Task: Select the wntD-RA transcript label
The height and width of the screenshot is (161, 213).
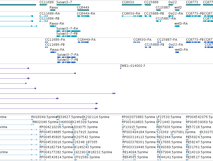Action: [x=181, y=23]
